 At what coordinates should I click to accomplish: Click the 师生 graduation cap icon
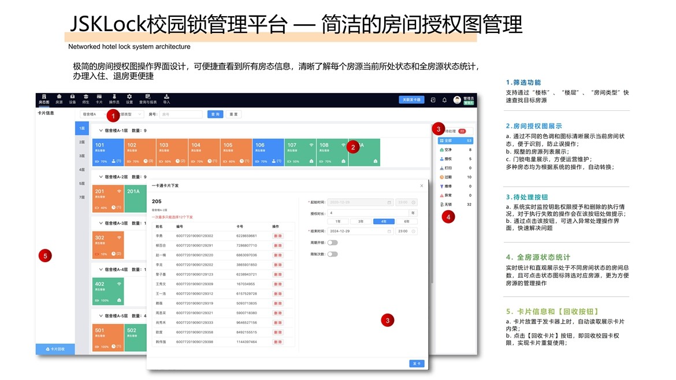pos(86,98)
